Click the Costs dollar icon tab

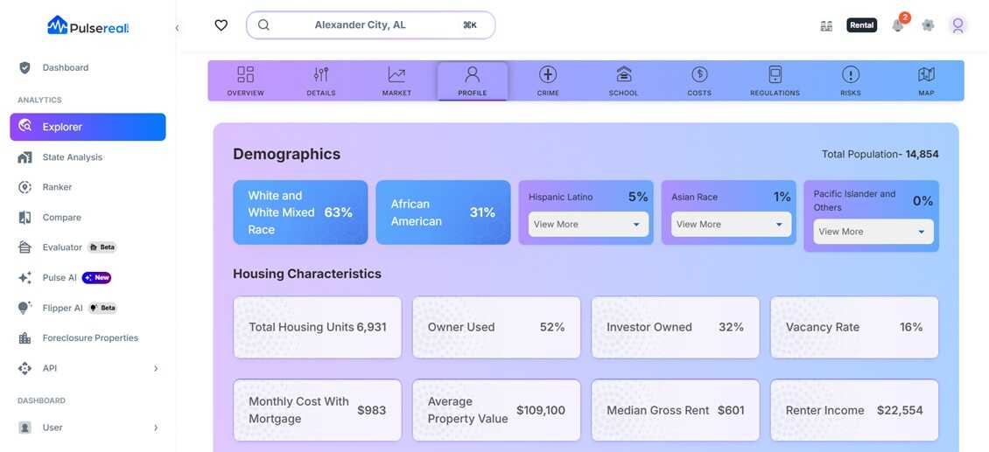[698, 74]
